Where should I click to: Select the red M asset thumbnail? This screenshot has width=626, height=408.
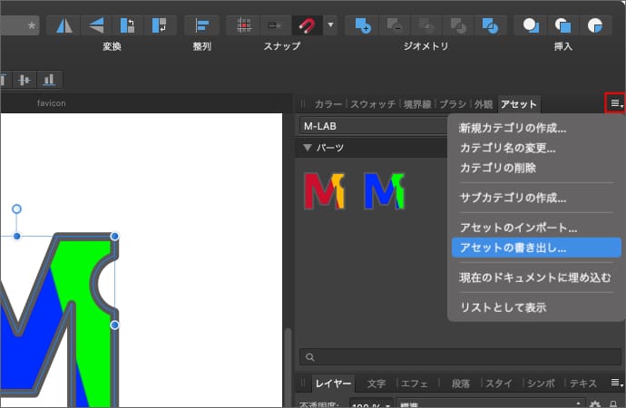pos(325,190)
